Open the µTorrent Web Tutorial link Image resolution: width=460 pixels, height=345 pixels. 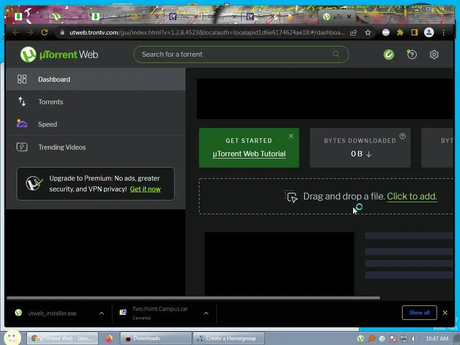point(249,154)
